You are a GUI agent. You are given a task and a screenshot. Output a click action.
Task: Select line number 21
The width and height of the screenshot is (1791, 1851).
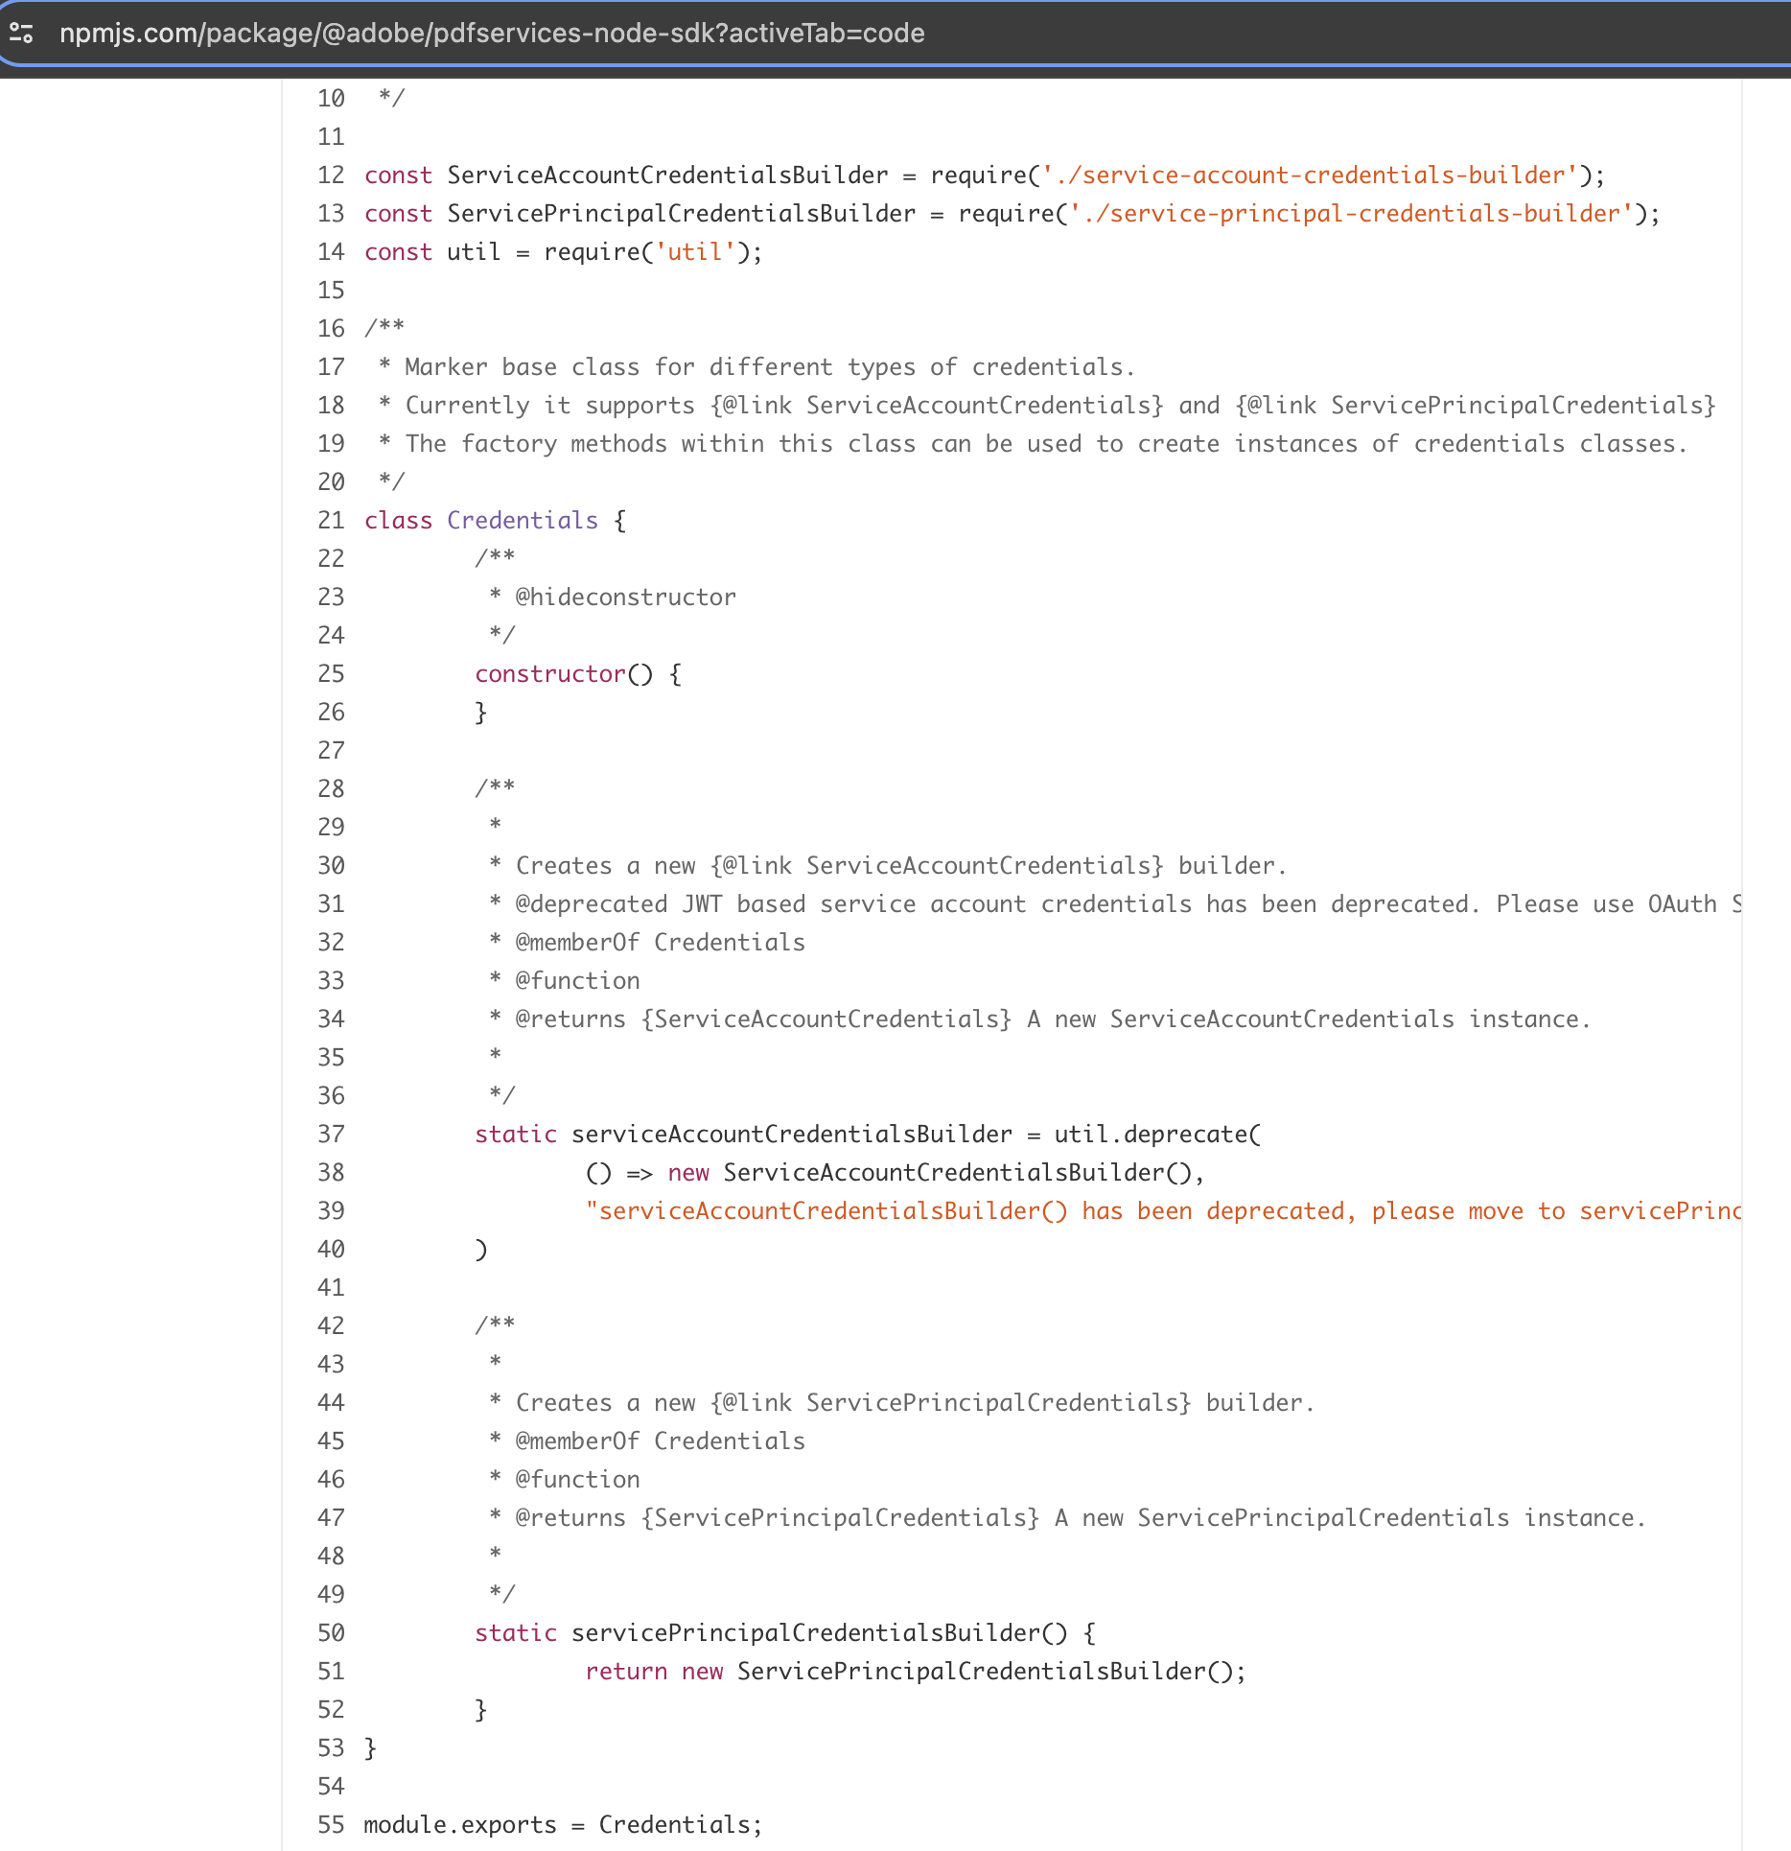coord(330,520)
